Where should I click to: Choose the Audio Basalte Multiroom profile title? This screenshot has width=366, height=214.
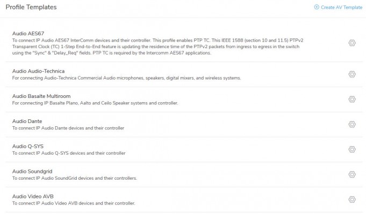click(41, 96)
